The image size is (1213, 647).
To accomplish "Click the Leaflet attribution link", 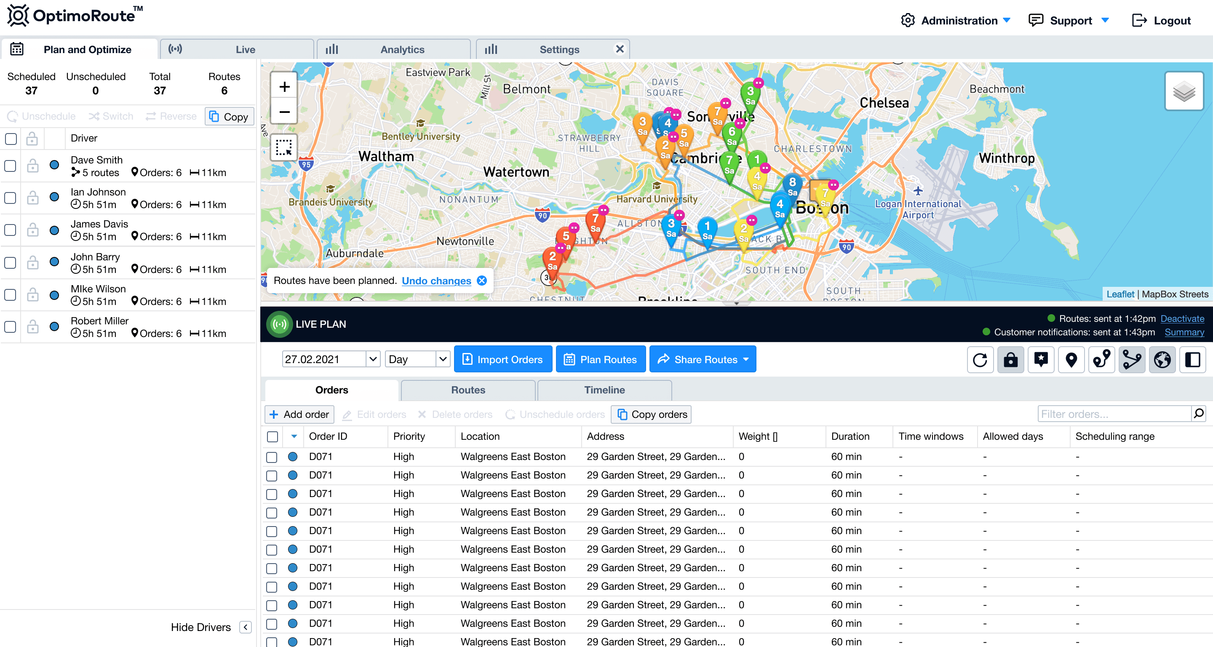I will click(x=1120, y=294).
